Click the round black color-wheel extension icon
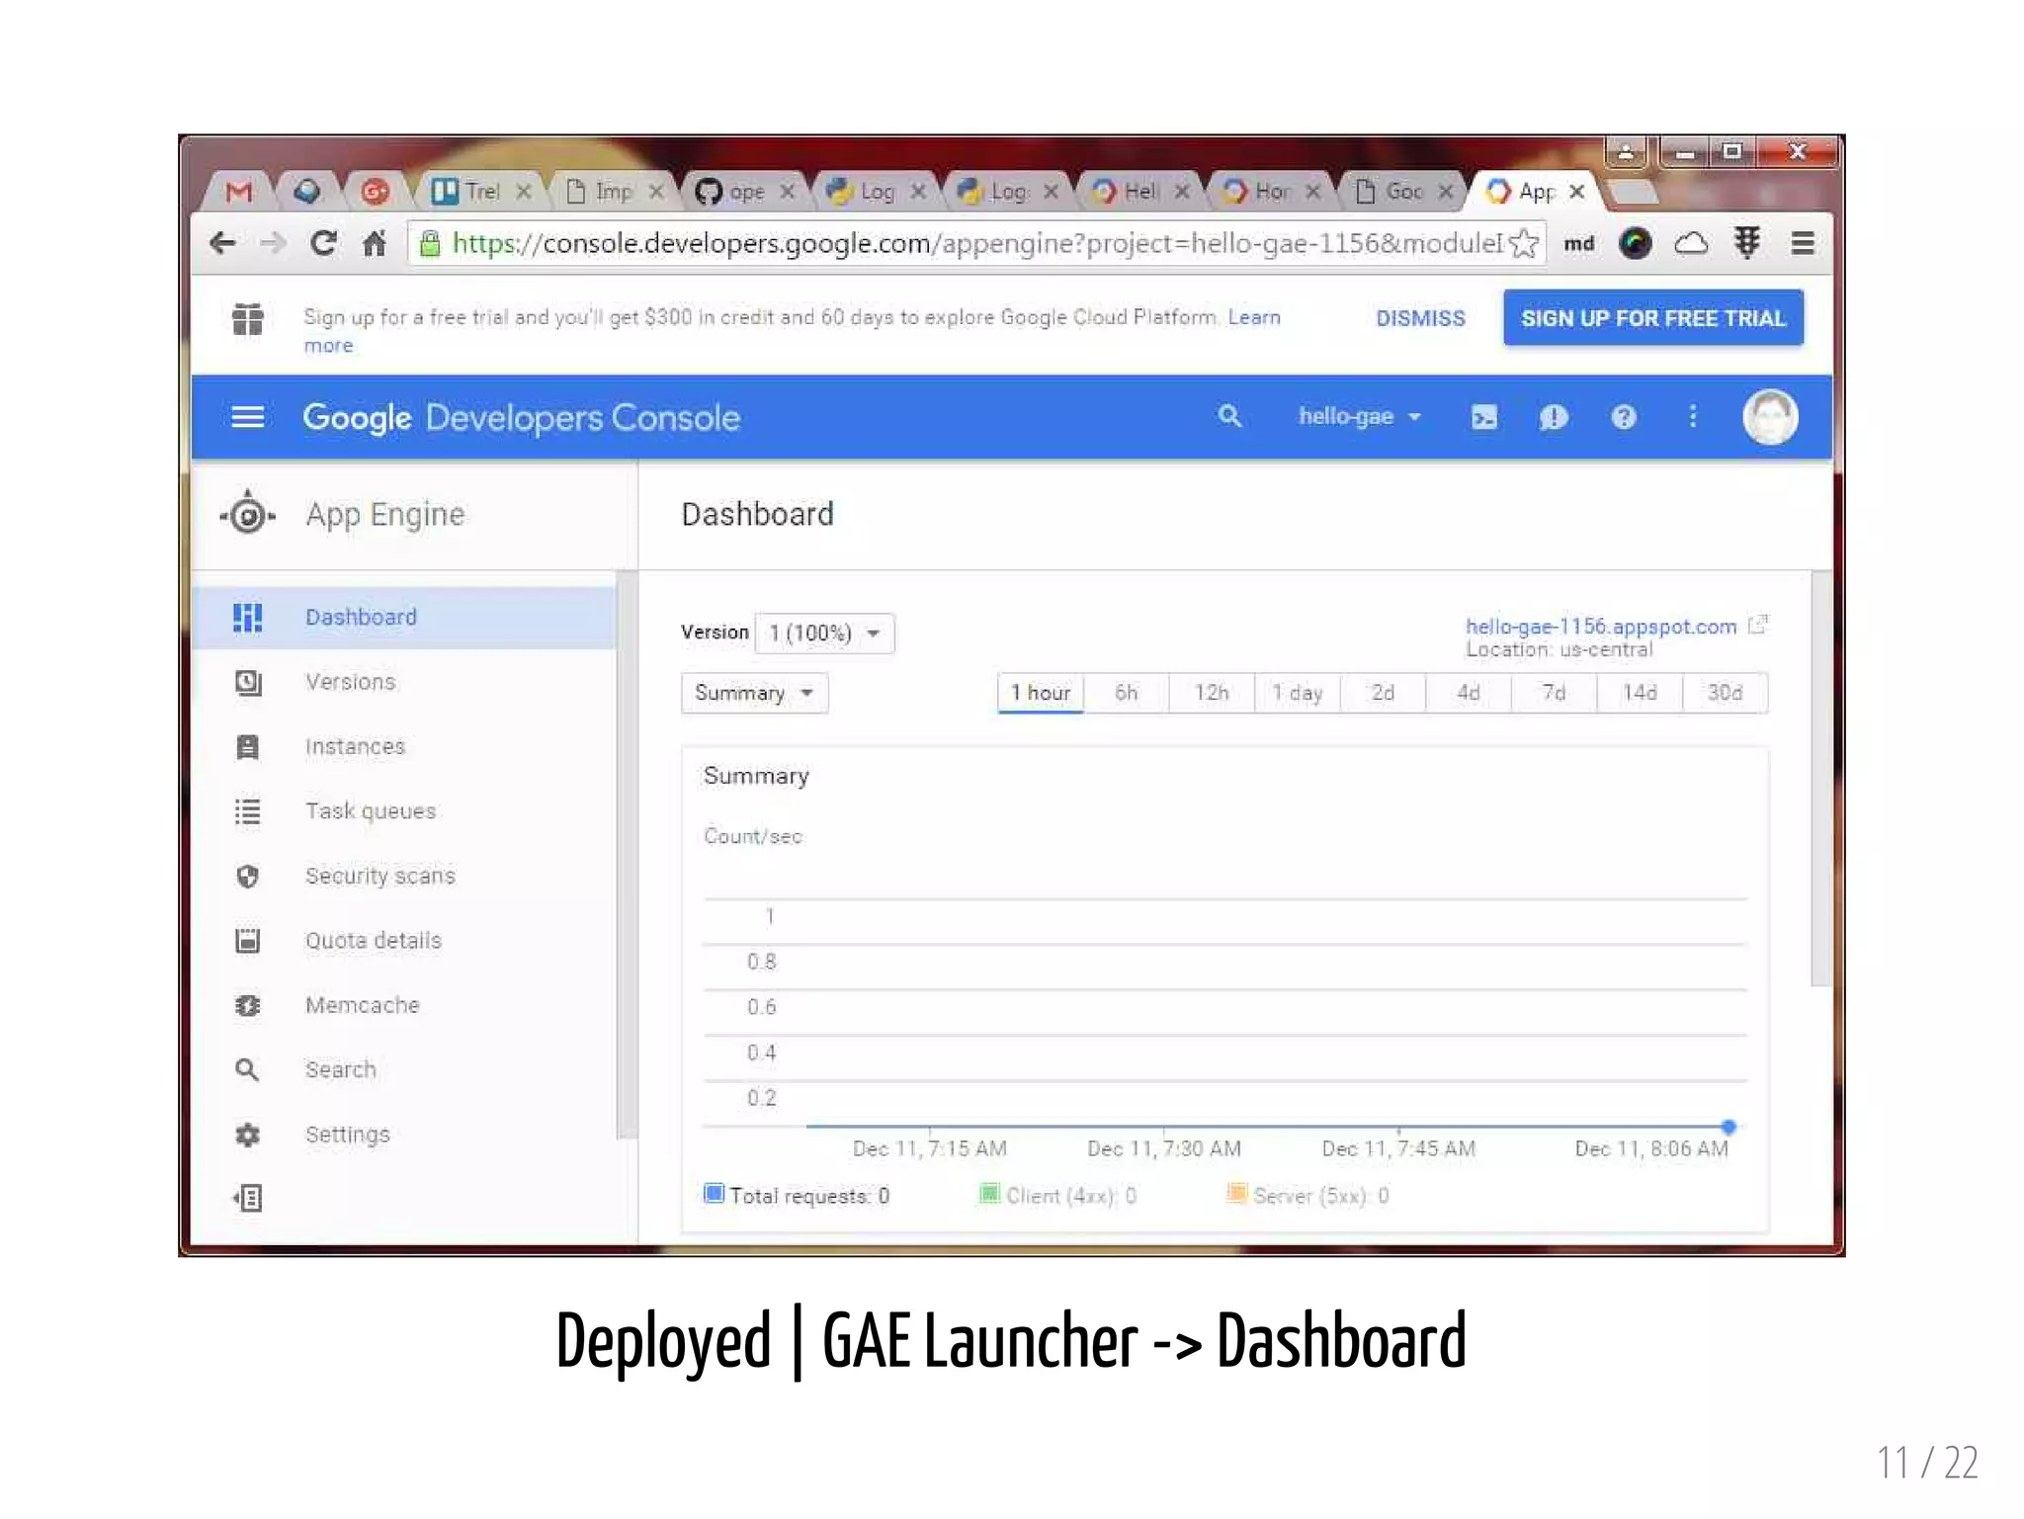Image resolution: width=2024 pixels, height=1519 pixels. click(x=1636, y=243)
